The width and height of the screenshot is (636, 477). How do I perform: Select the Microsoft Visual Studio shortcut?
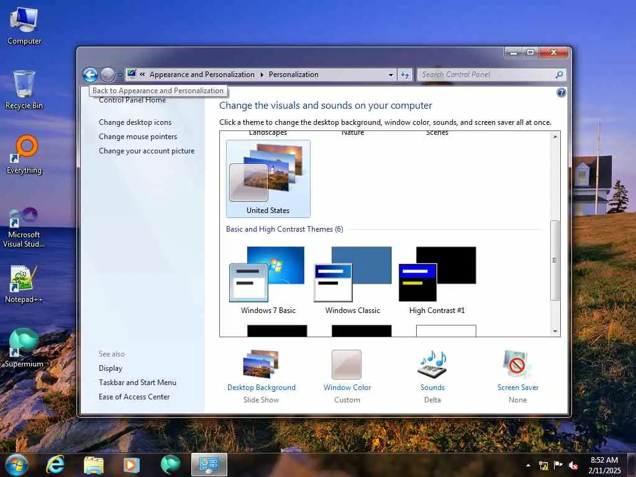pyautogui.click(x=24, y=227)
